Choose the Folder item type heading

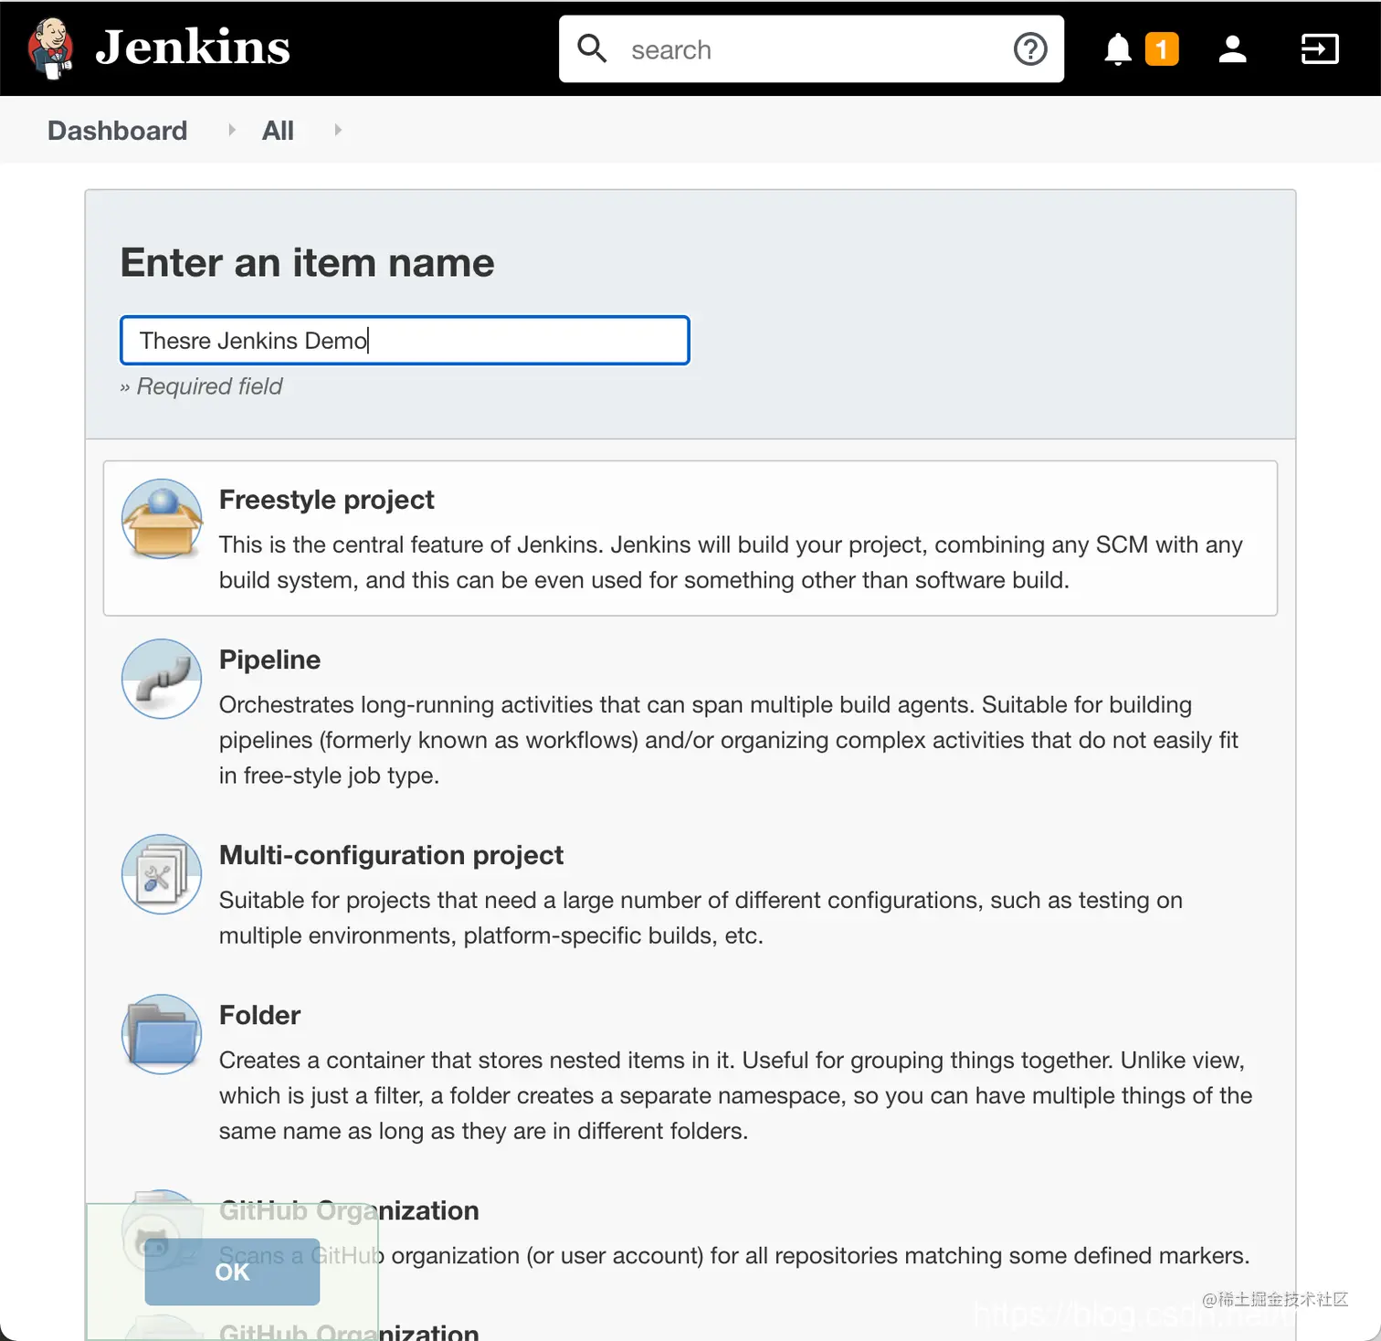259,1015
